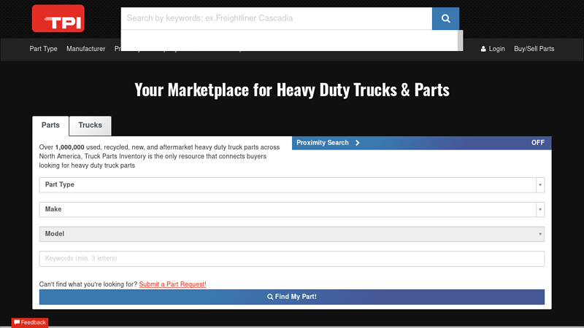The image size is (584, 328).
Task: Open the Make dropdown
Action: (292, 209)
